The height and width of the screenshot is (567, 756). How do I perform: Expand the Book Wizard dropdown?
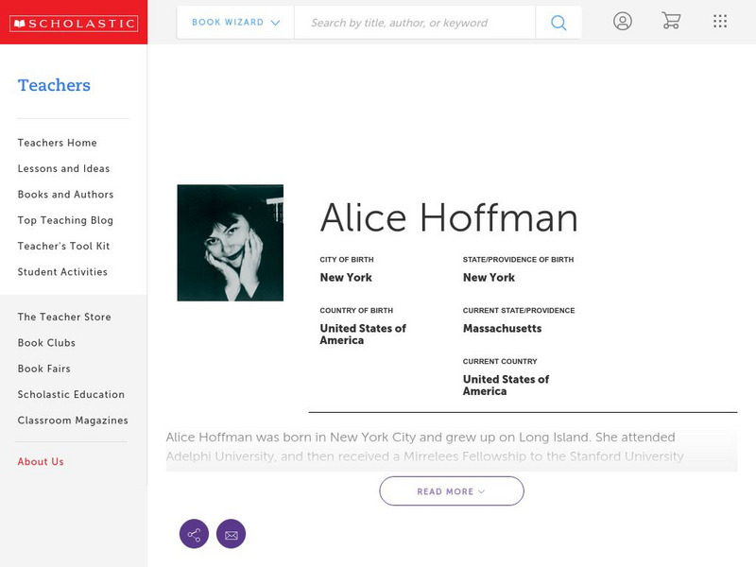(235, 23)
